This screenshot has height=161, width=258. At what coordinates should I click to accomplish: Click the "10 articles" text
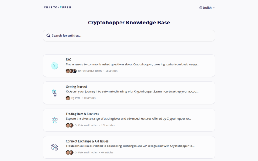click(x=90, y=98)
